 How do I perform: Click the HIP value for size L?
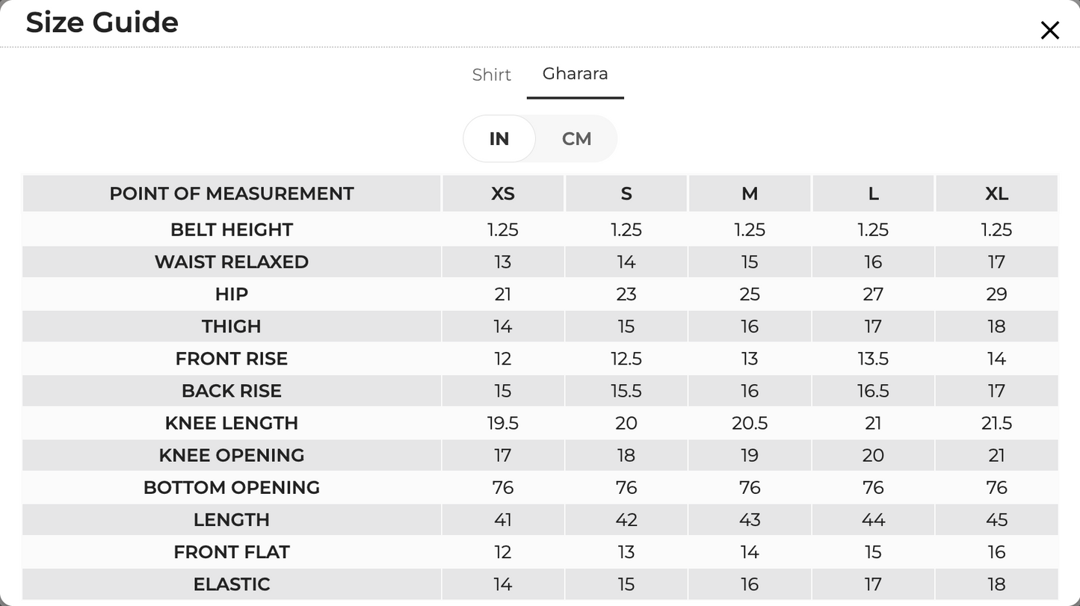tap(873, 294)
